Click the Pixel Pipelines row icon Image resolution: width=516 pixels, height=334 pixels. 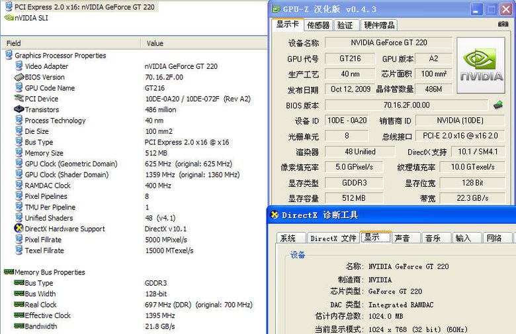pyautogui.click(x=19, y=196)
